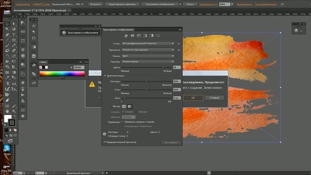
Task: Click Редактировать оригинал button
Action: (x=122, y=4)
